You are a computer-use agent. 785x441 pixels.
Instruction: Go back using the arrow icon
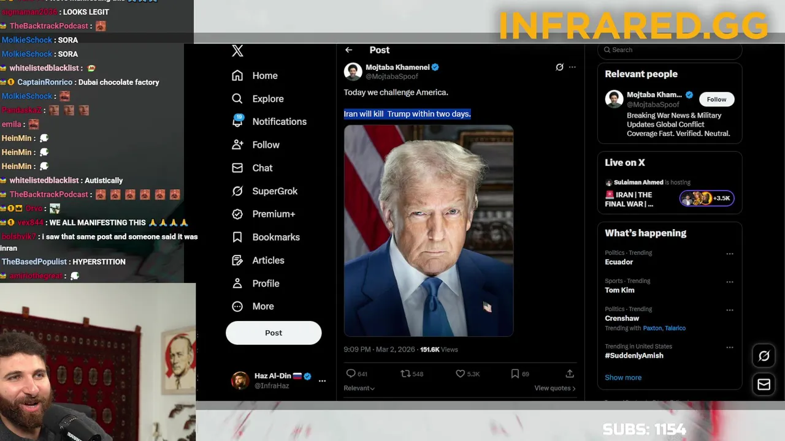tap(348, 50)
